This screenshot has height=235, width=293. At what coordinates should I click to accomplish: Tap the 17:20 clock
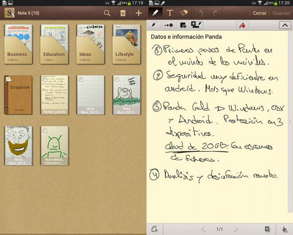[x=284, y=3]
